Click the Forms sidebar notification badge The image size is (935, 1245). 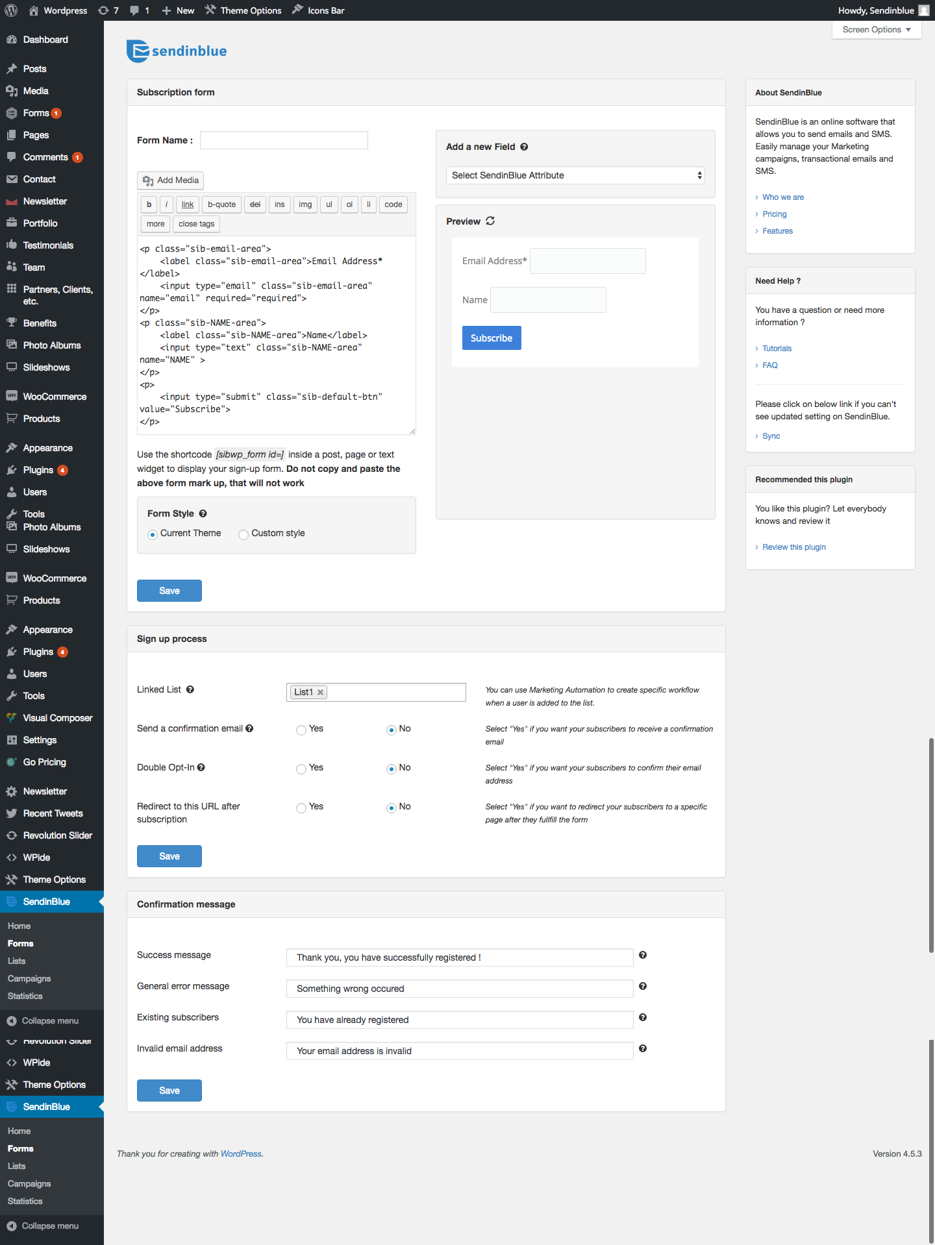coord(56,114)
